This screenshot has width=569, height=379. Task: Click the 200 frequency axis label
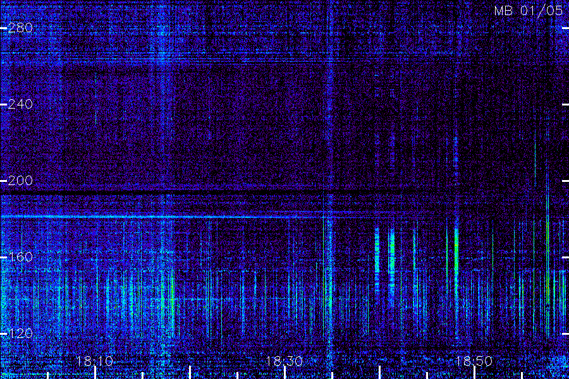click(x=20, y=181)
